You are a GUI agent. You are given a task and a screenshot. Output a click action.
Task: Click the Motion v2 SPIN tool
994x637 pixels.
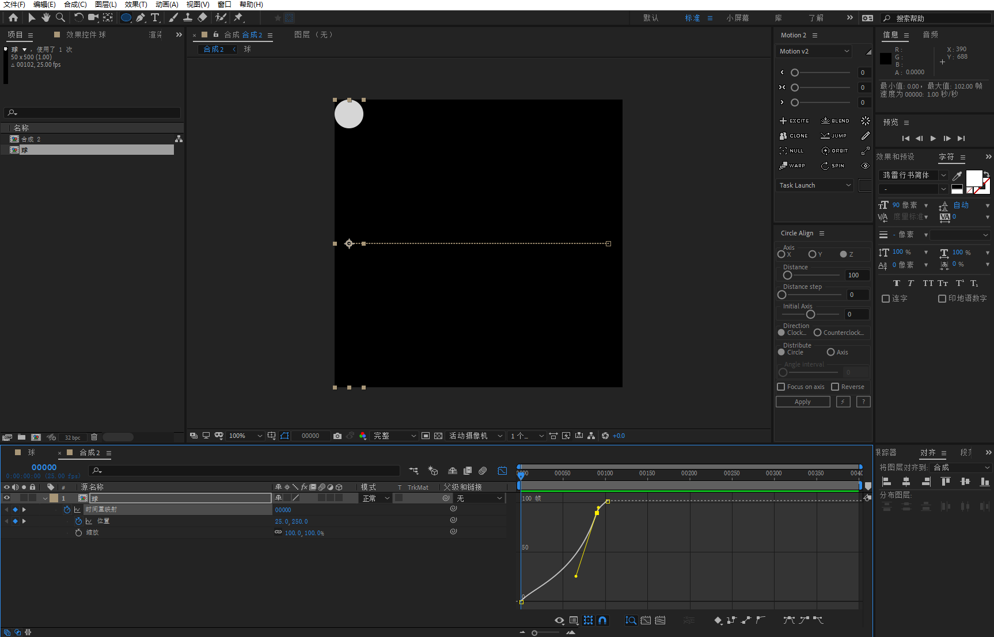(833, 166)
